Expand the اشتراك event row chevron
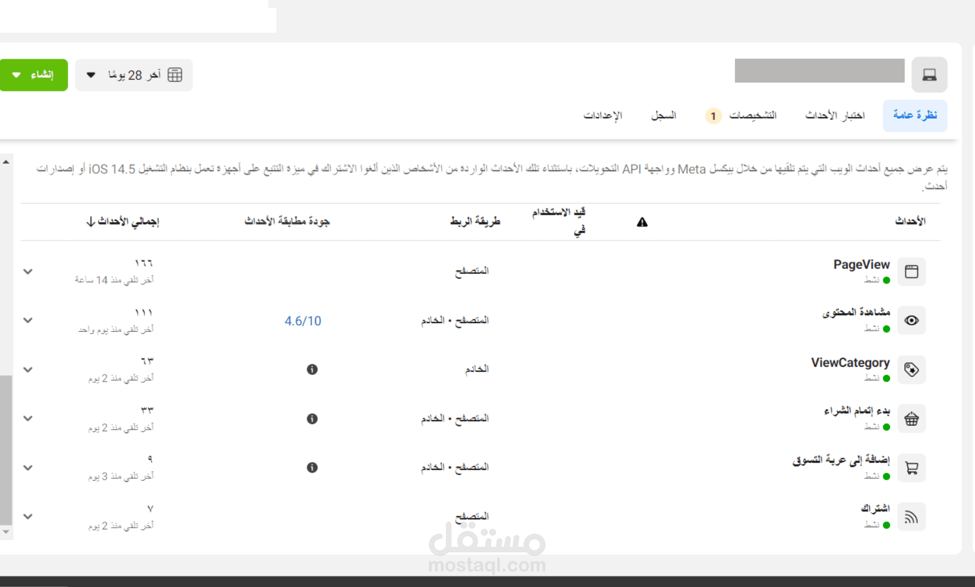The image size is (975, 587). pos(28,516)
